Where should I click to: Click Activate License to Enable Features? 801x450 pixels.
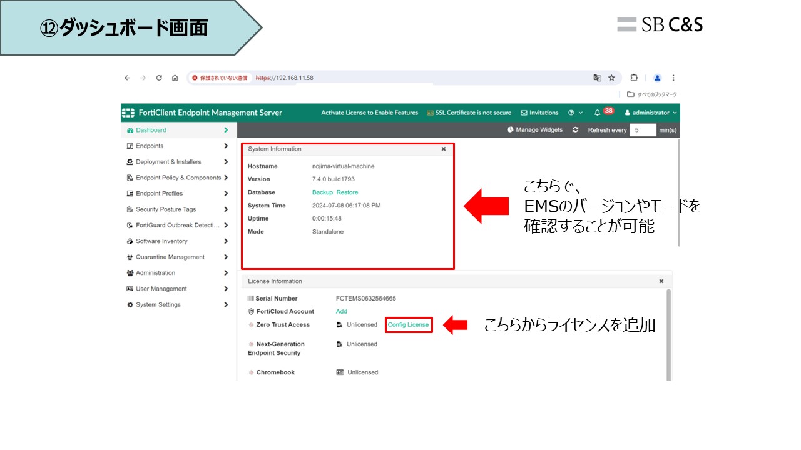(x=369, y=112)
